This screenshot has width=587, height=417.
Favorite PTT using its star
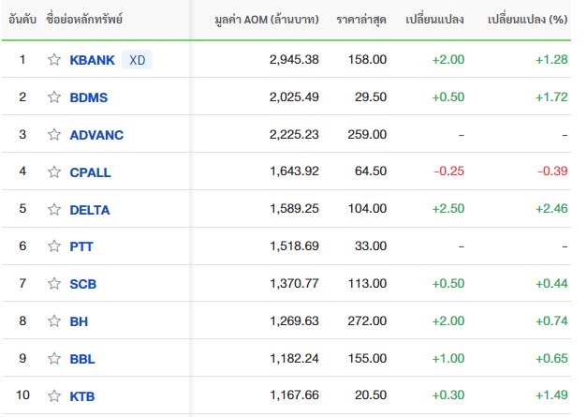click(x=54, y=247)
